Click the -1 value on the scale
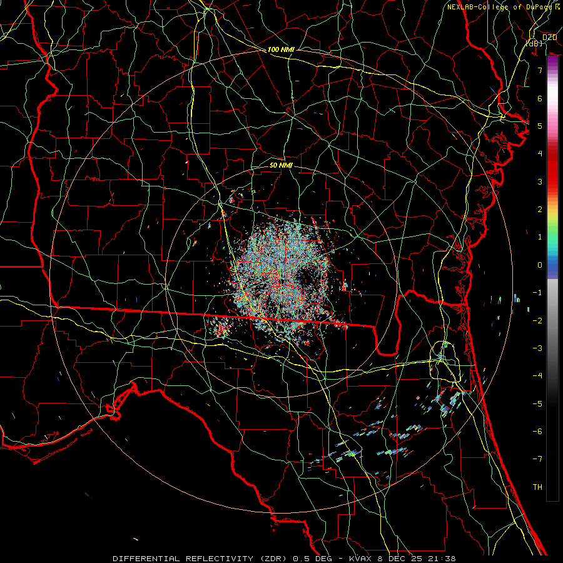Image resolution: width=563 pixels, height=563 pixels. [537, 293]
